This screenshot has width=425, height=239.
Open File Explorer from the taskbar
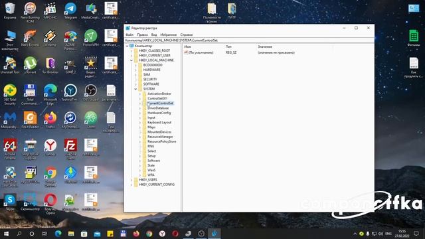71,234
